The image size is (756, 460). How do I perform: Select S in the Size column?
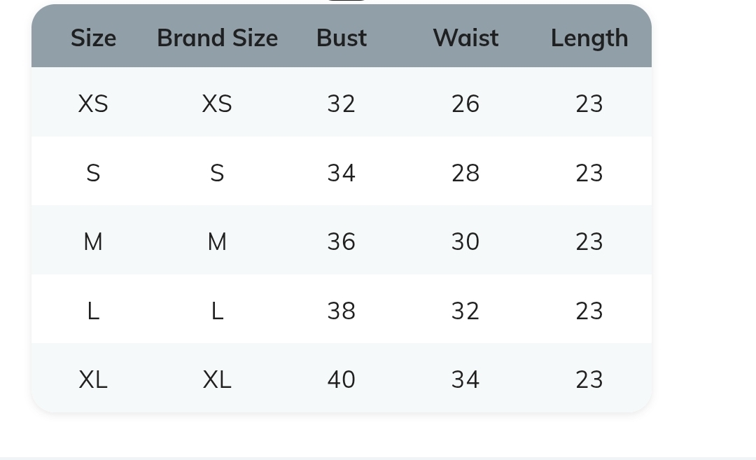coord(93,173)
